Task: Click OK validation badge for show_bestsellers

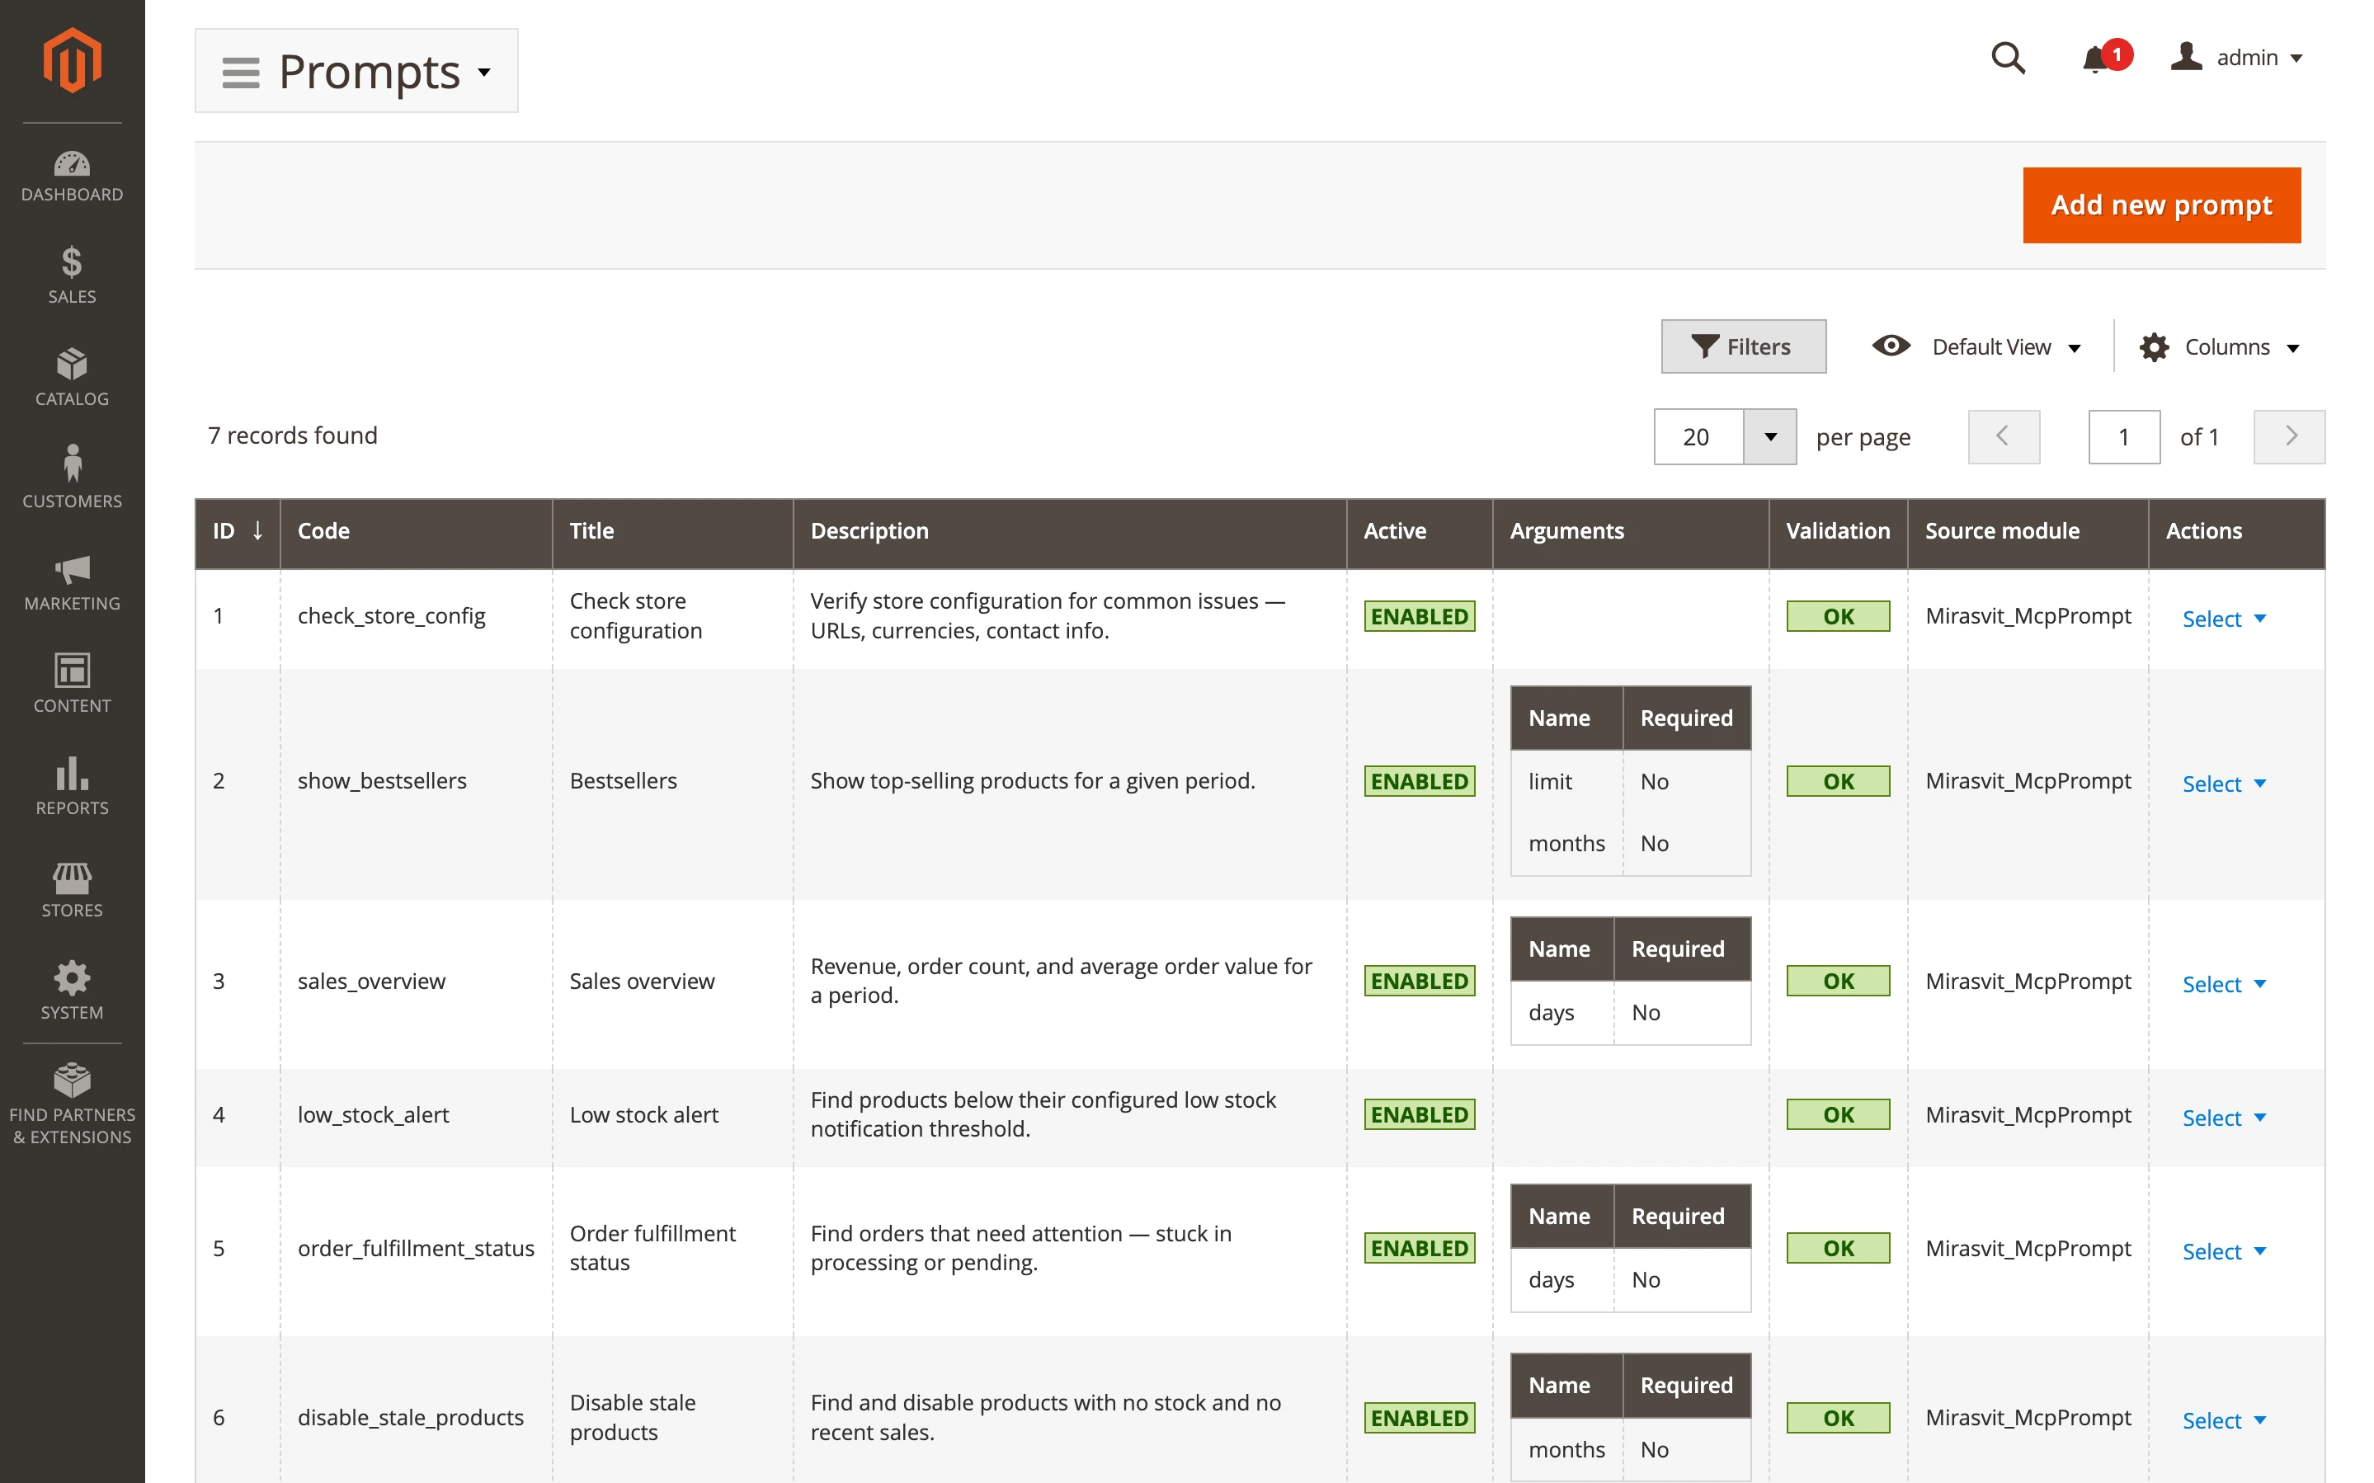Action: coord(1838,781)
